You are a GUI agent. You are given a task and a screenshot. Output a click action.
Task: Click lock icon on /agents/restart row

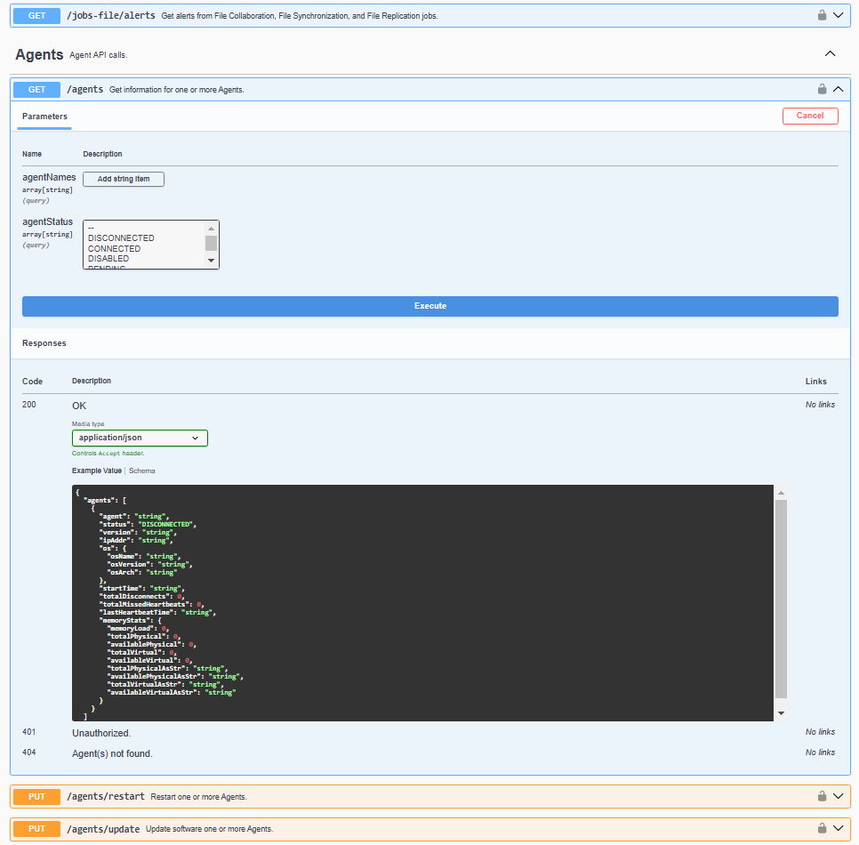click(823, 796)
